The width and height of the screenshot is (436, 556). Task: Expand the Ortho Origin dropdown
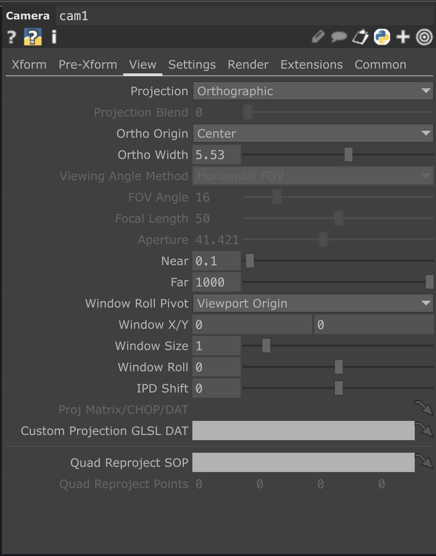click(x=313, y=134)
